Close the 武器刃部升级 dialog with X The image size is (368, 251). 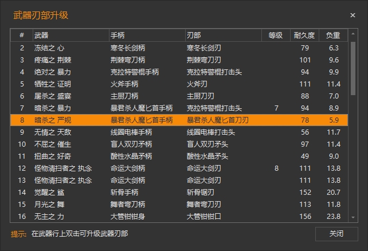click(353, 15)
